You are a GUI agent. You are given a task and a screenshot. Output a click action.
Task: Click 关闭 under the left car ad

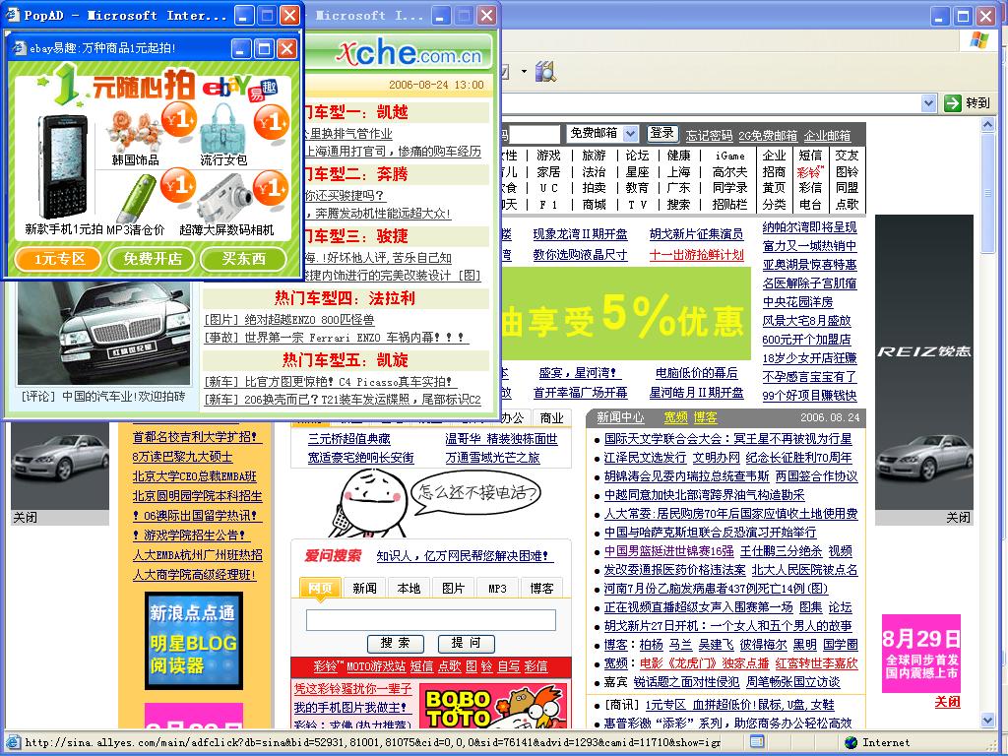click(x=25, y=518)
